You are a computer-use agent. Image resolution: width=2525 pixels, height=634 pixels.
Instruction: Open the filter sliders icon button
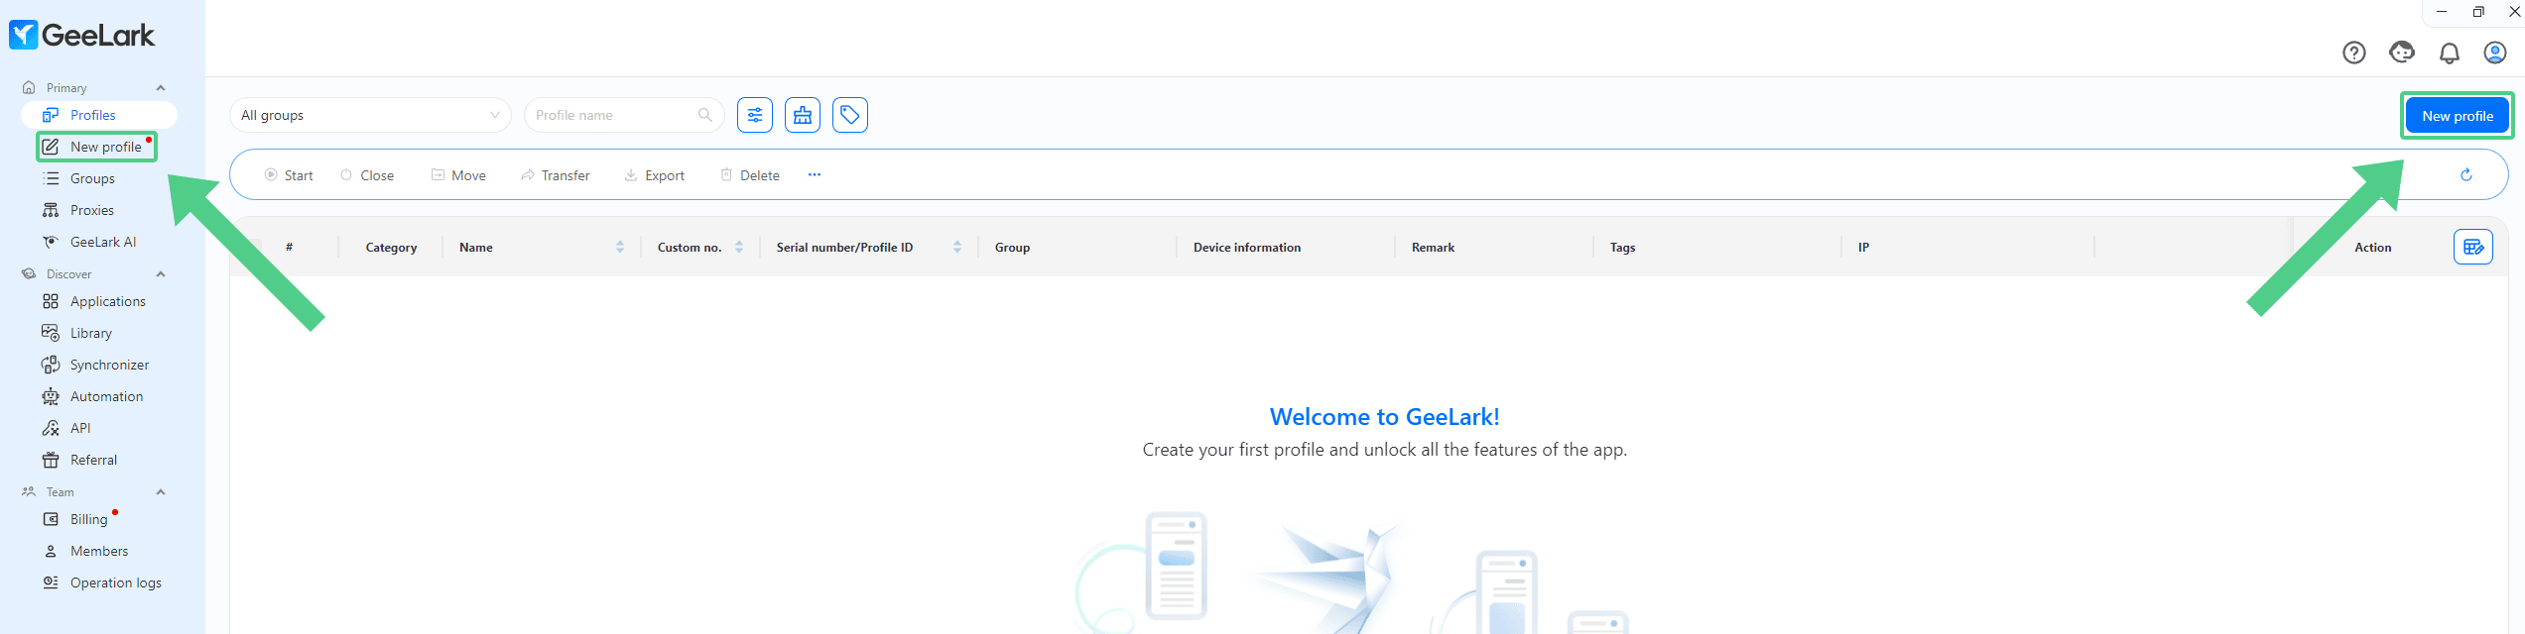coord(755,115)
